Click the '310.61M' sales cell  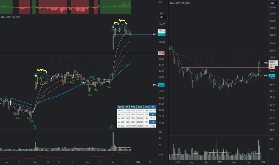click(140, 126)
